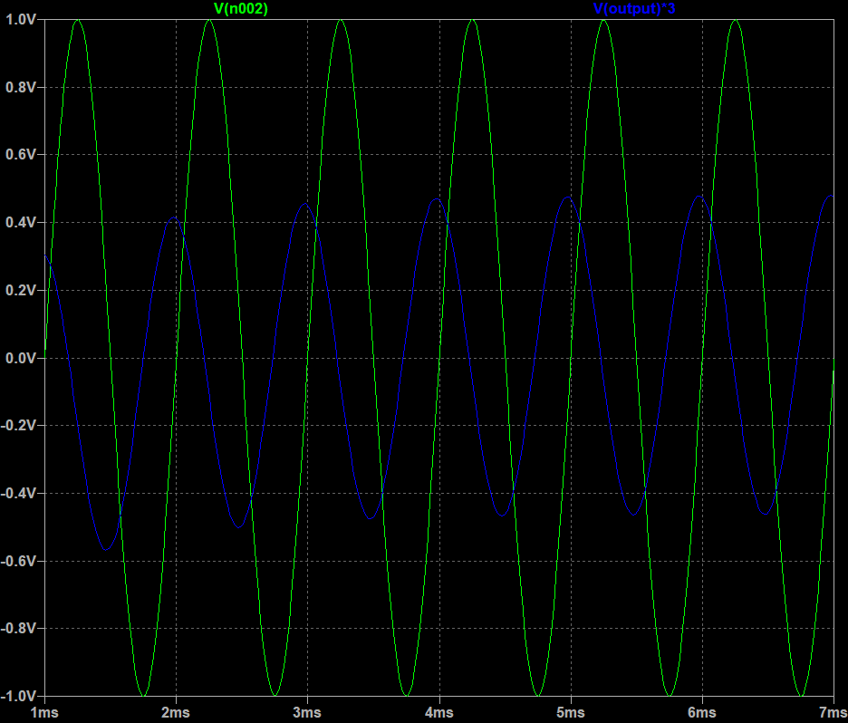Image resolution: width=848 pixels, height=723 pixels.
Task: Select the -0.2V tick on the Y axis
Action: click(x=18, y=426)
